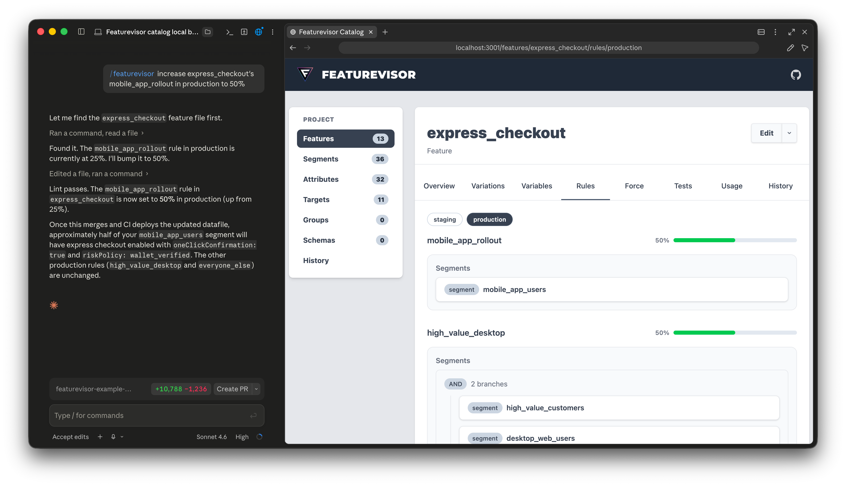Image resolution: width=846 pixels, height=486 pixels.
Task: Open the high_value_customers segment link
Action: [545, 408]
